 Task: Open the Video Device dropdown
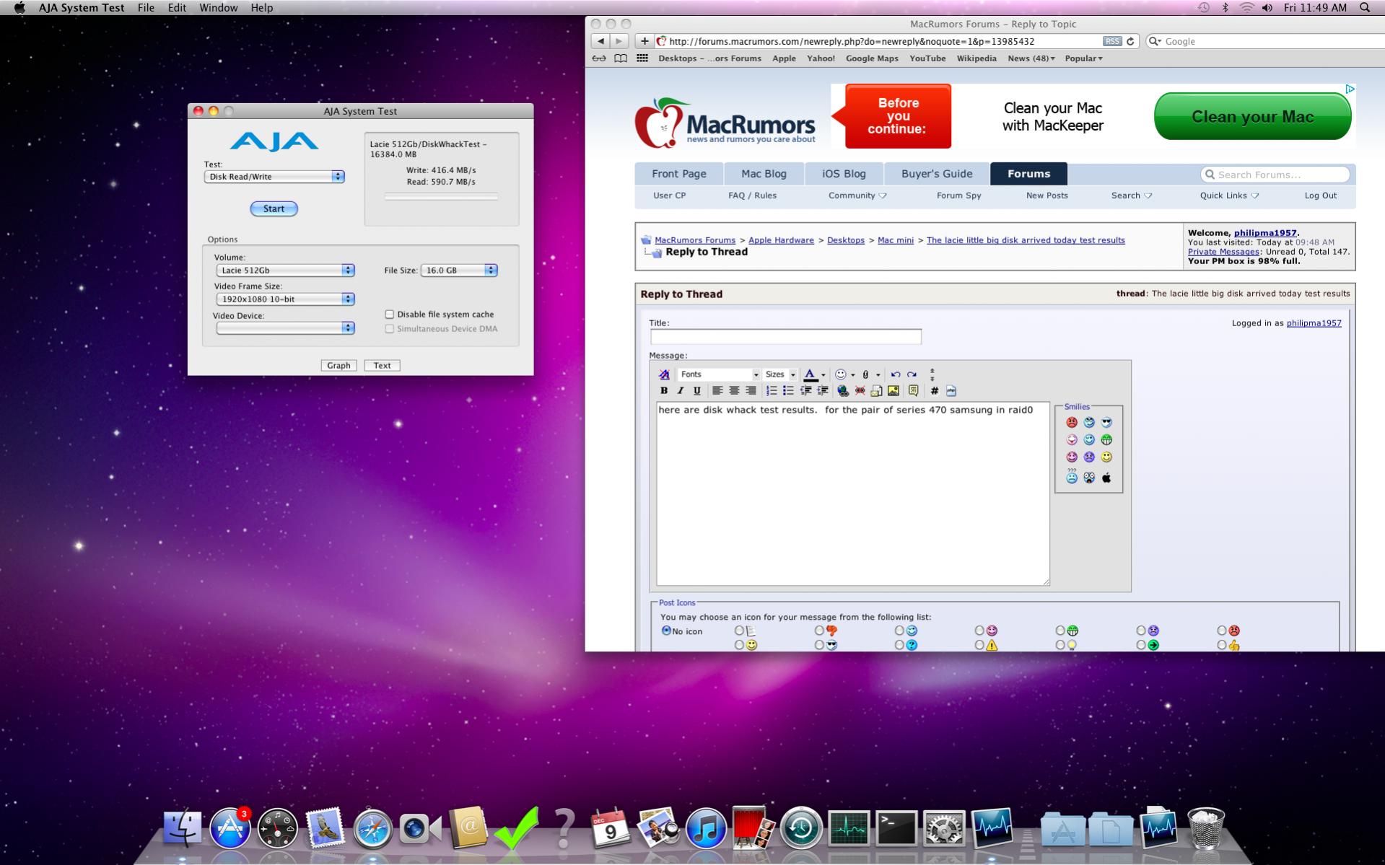tap(286, 328)
